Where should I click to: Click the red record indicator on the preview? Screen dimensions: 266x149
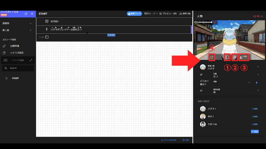tap(215, 22)
